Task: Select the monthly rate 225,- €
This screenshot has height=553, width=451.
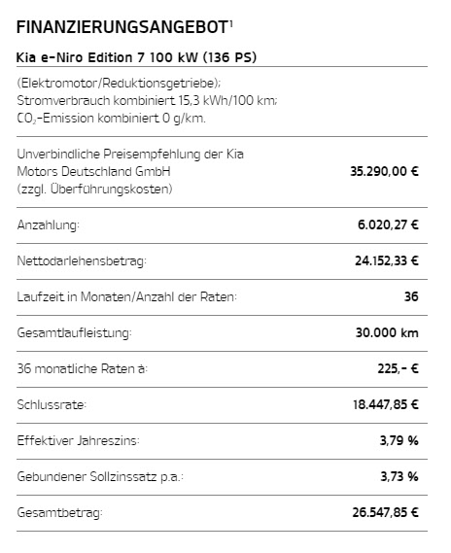Action: pyautogui.click(x=399, y=368)
